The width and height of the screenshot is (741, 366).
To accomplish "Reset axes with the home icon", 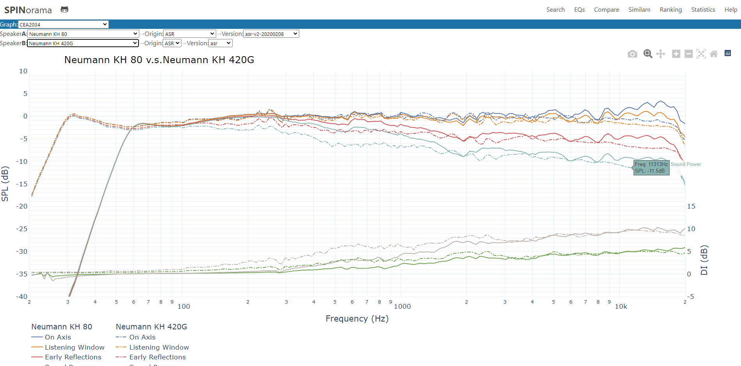I will (x=714, y=54).
